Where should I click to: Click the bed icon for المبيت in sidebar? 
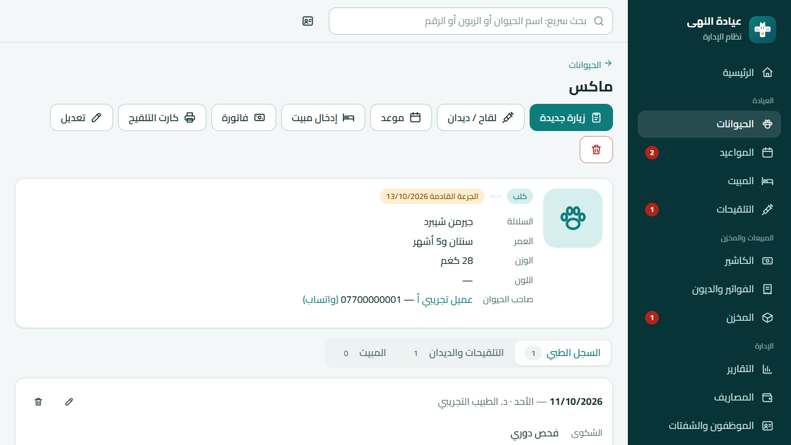tap(768, 181)
